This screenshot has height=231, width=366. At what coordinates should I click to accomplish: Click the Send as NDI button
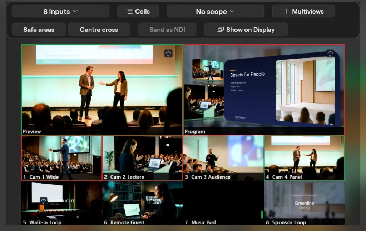point(167,30)
